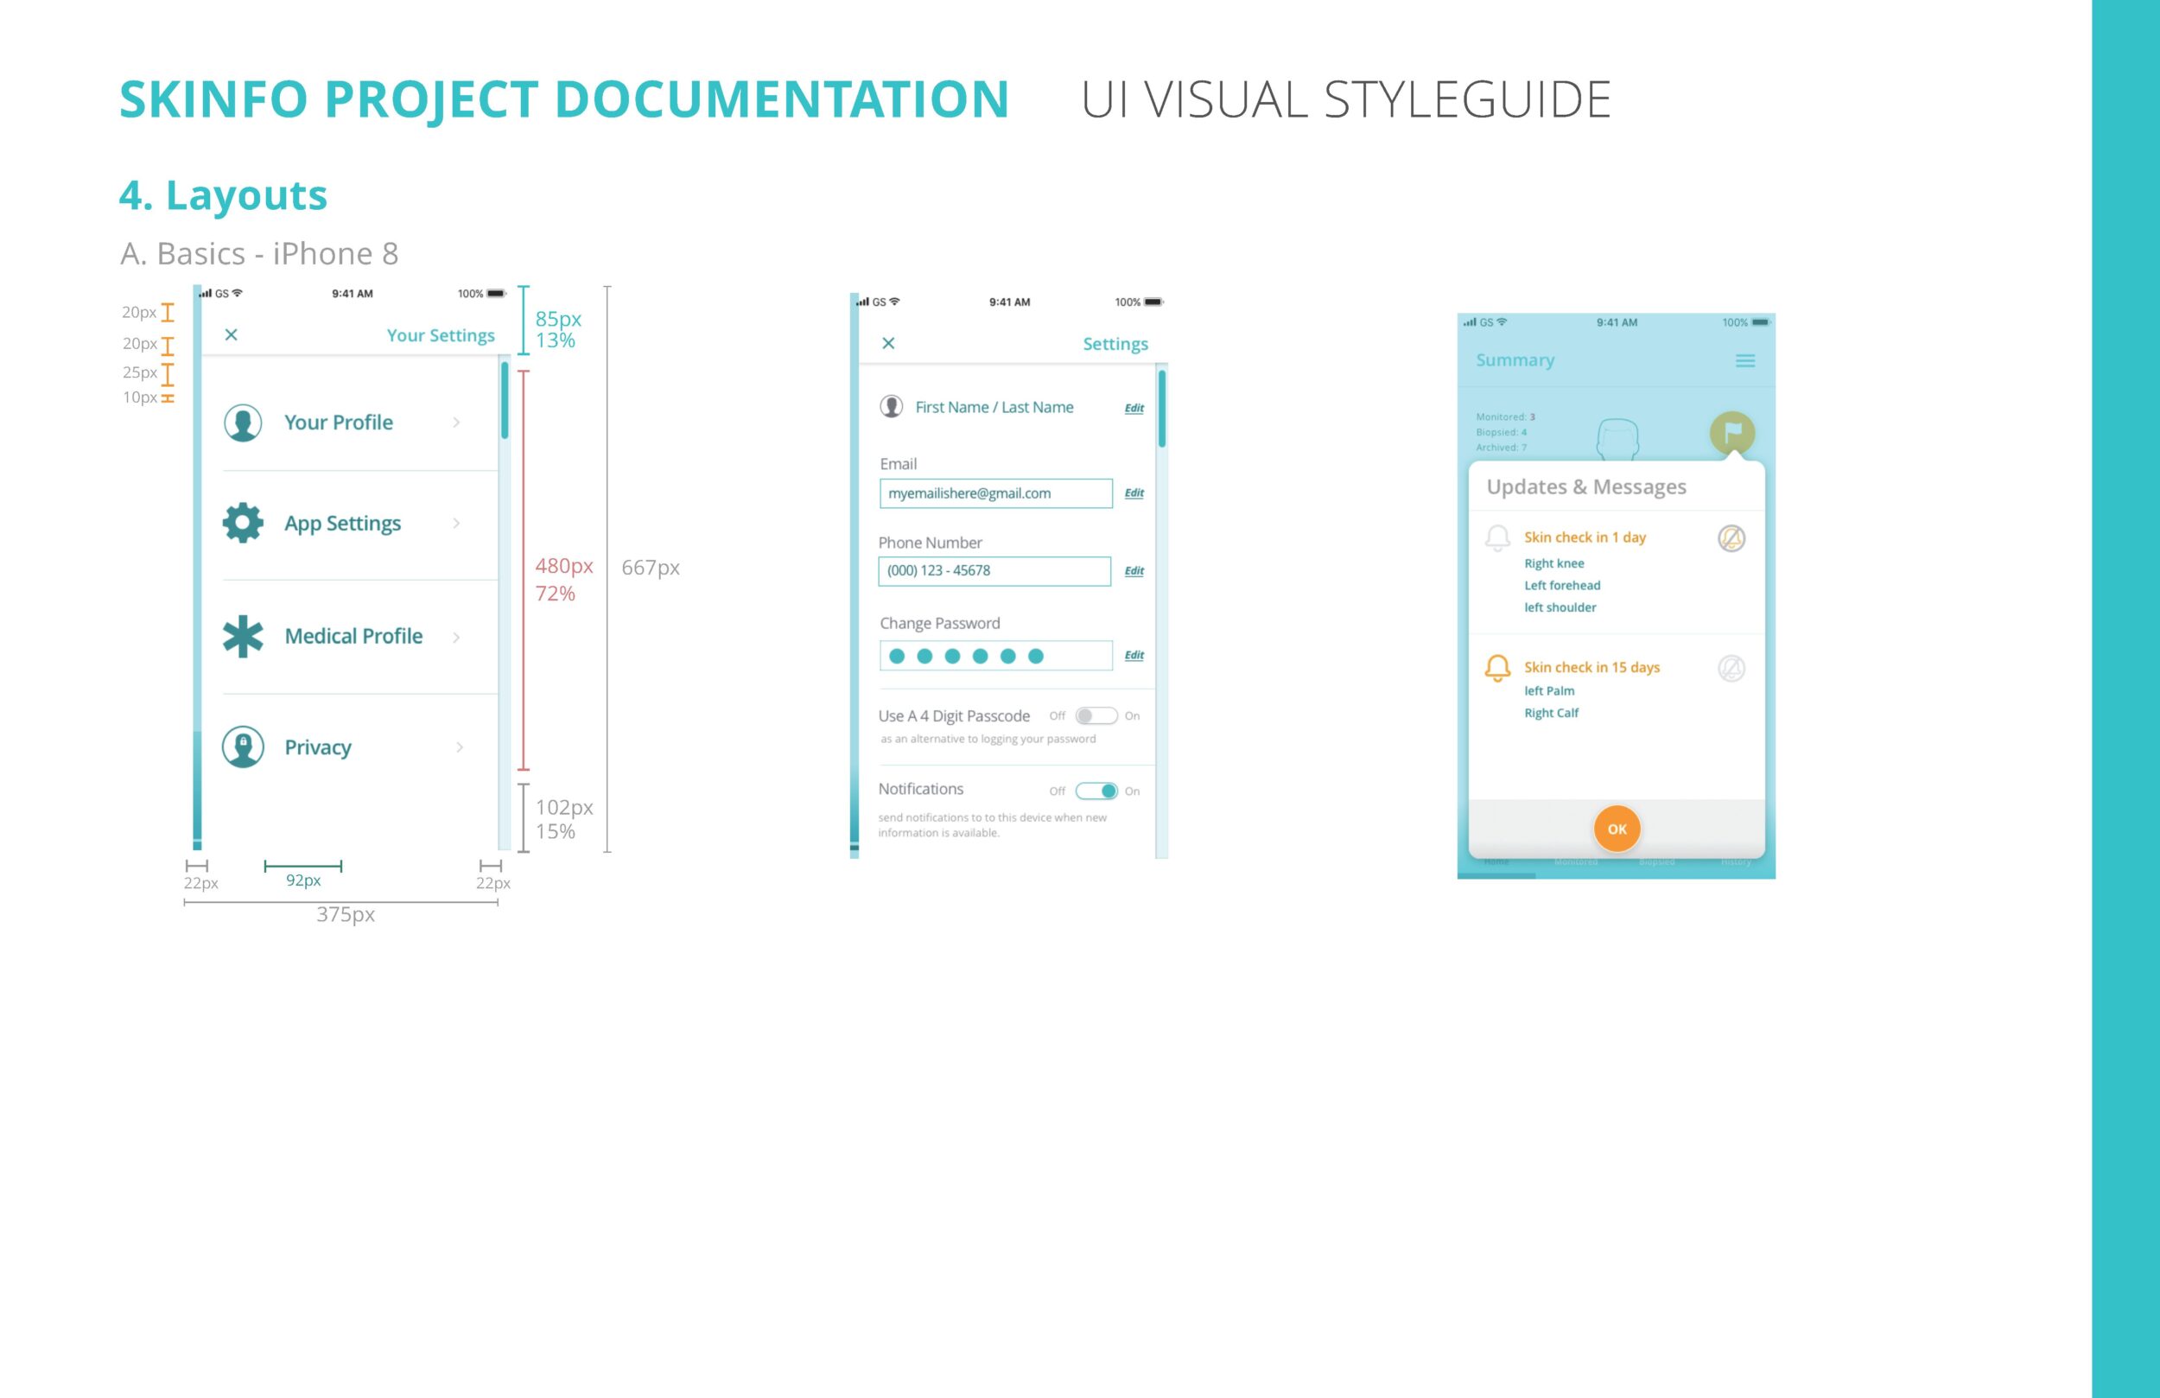Click the Your Profile avatar icon
This screenshot has width=2160, height=1398.
point(244,423)
